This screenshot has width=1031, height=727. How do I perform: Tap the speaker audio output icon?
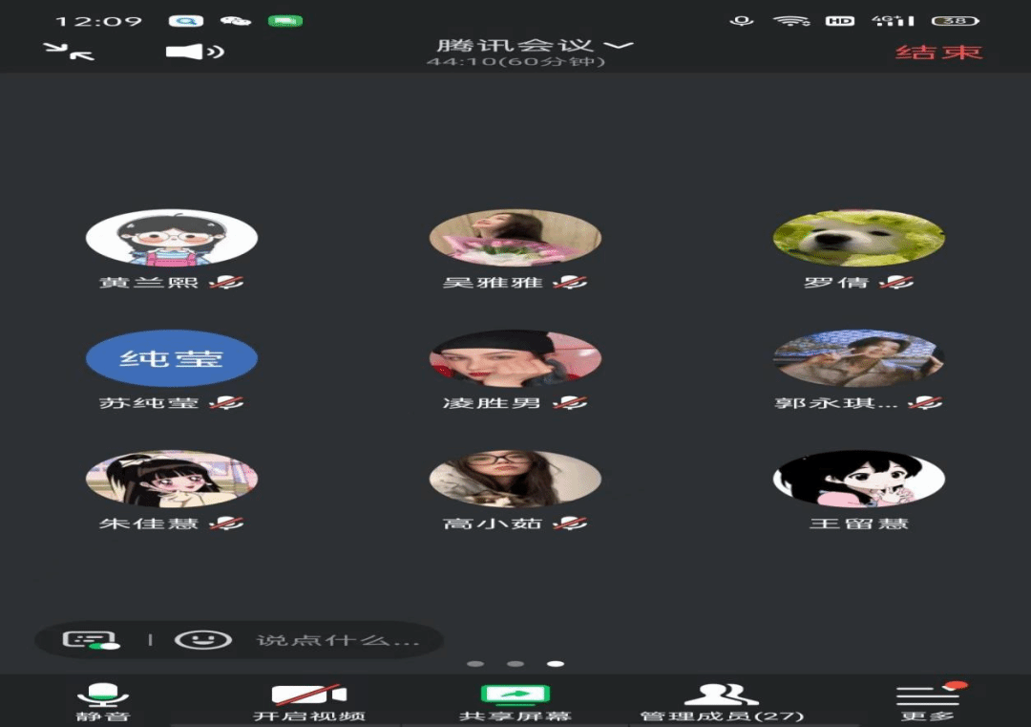coord(194,52)
